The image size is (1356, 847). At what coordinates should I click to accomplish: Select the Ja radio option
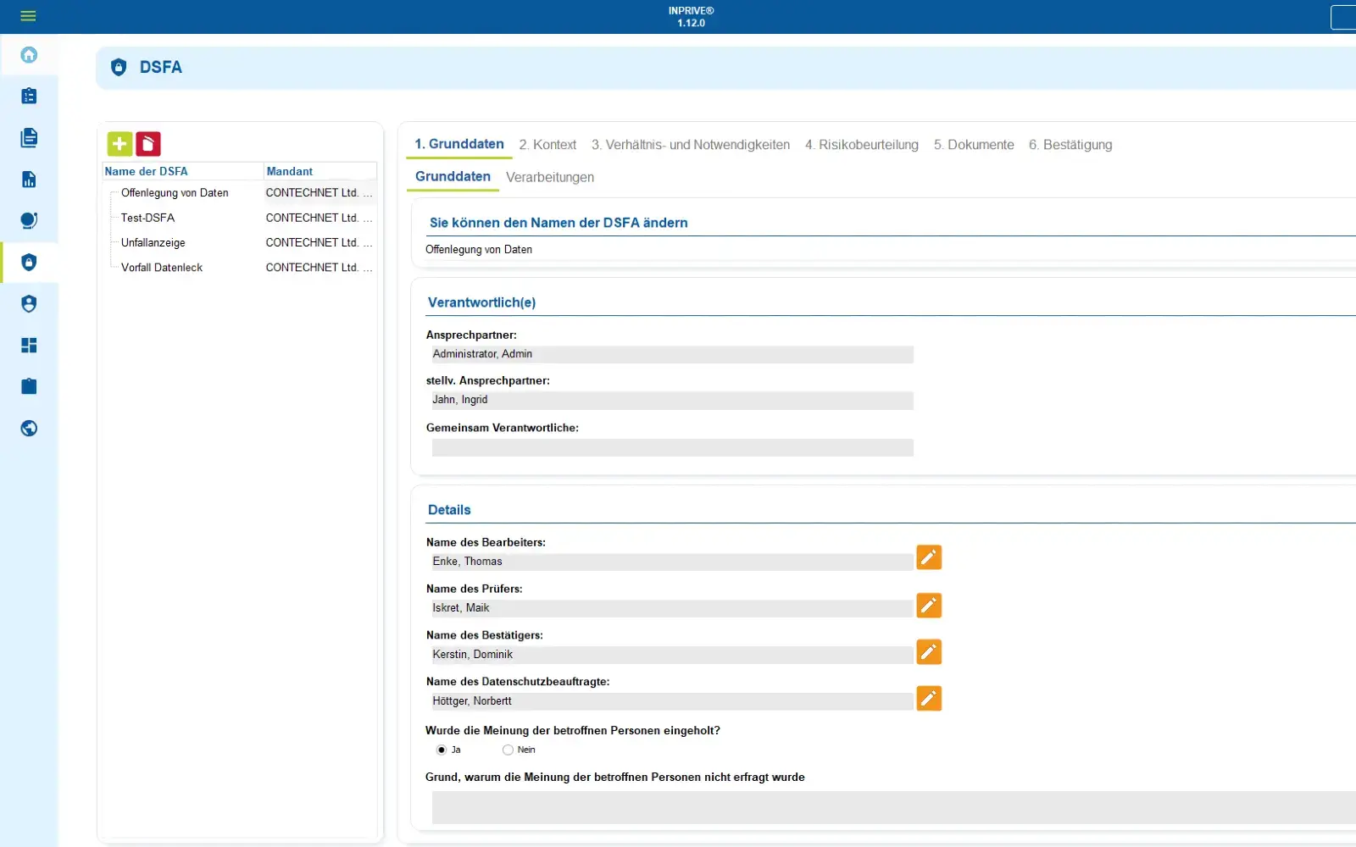442,750
